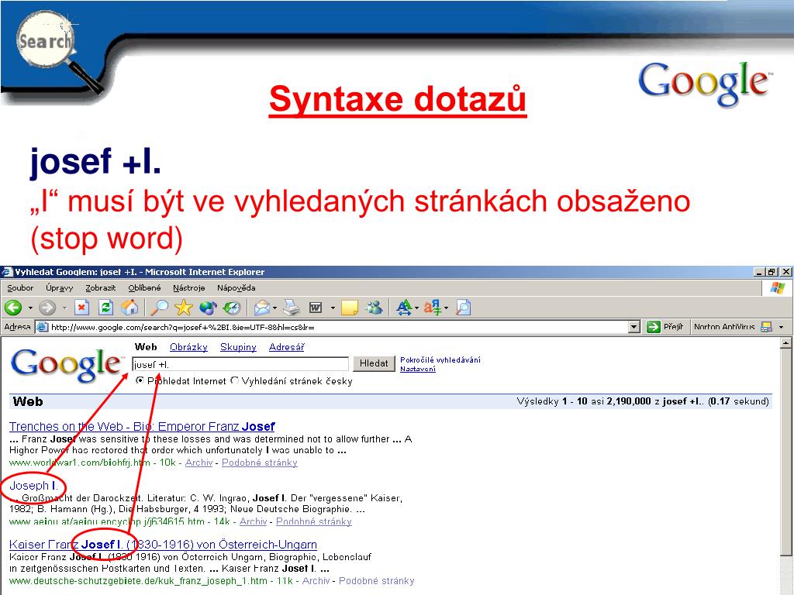
Task: Open the Zobrazit menu
Action: 100,288
